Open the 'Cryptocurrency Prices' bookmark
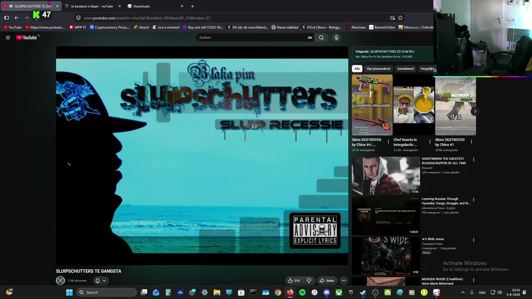 [x=110, y=27]
